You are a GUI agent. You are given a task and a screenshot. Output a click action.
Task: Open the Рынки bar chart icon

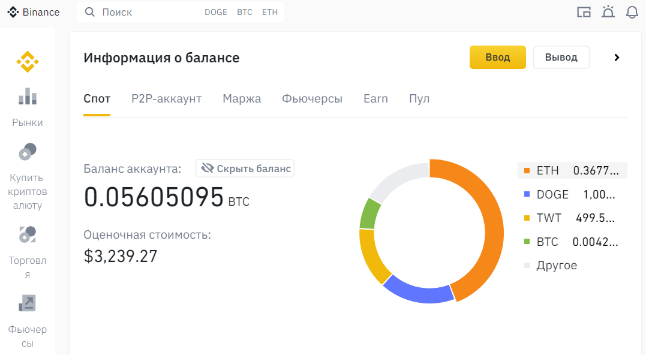28,97
